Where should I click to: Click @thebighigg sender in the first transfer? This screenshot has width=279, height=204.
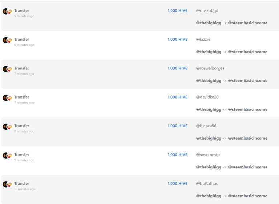pos(209,23)
